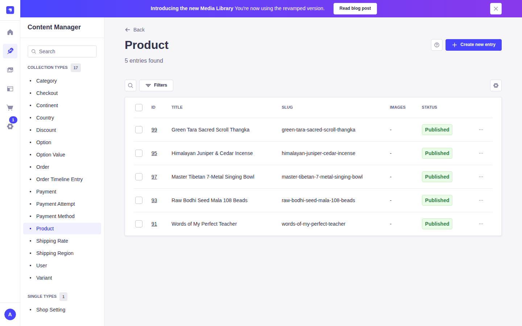Open Content-Type Builder layout icon

click(x=10, y=89)
